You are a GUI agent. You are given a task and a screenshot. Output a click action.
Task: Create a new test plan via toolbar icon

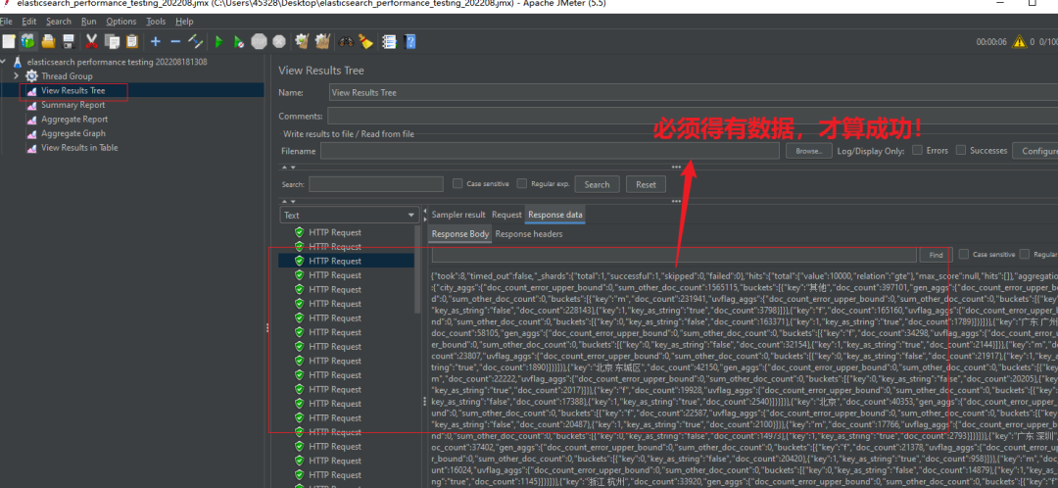tap(8, 42)
